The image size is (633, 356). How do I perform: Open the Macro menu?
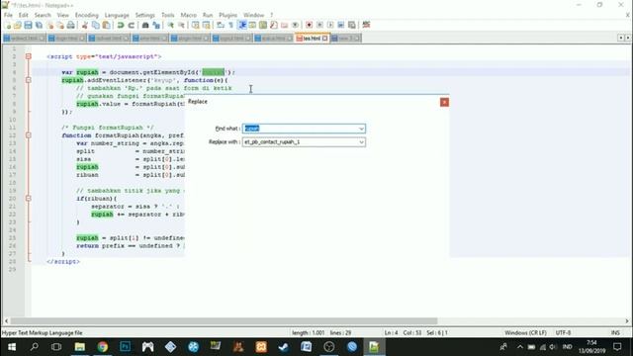189,15
